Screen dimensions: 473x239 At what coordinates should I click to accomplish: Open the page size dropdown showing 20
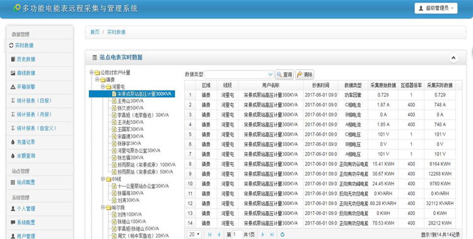pyautogui.click(x=194, y=235)
